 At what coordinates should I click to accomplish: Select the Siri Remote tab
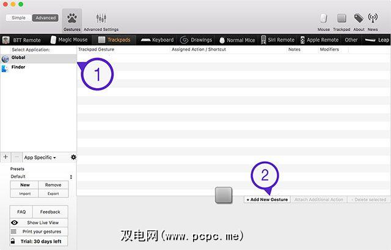coord(277,40)
